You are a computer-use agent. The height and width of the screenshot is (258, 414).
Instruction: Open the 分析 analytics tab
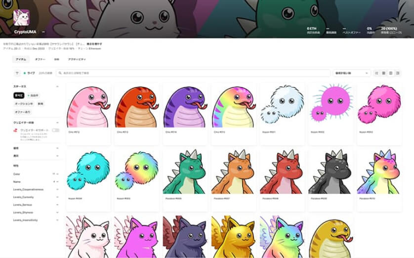coord(57,59)
